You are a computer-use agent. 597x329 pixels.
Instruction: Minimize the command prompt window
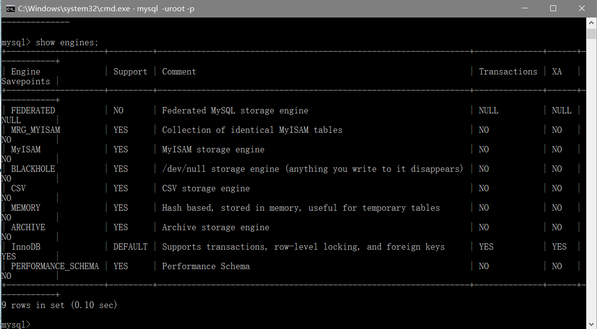point(524,8)
